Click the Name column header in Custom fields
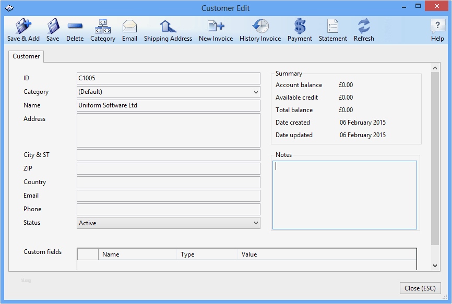 point(137,254)
